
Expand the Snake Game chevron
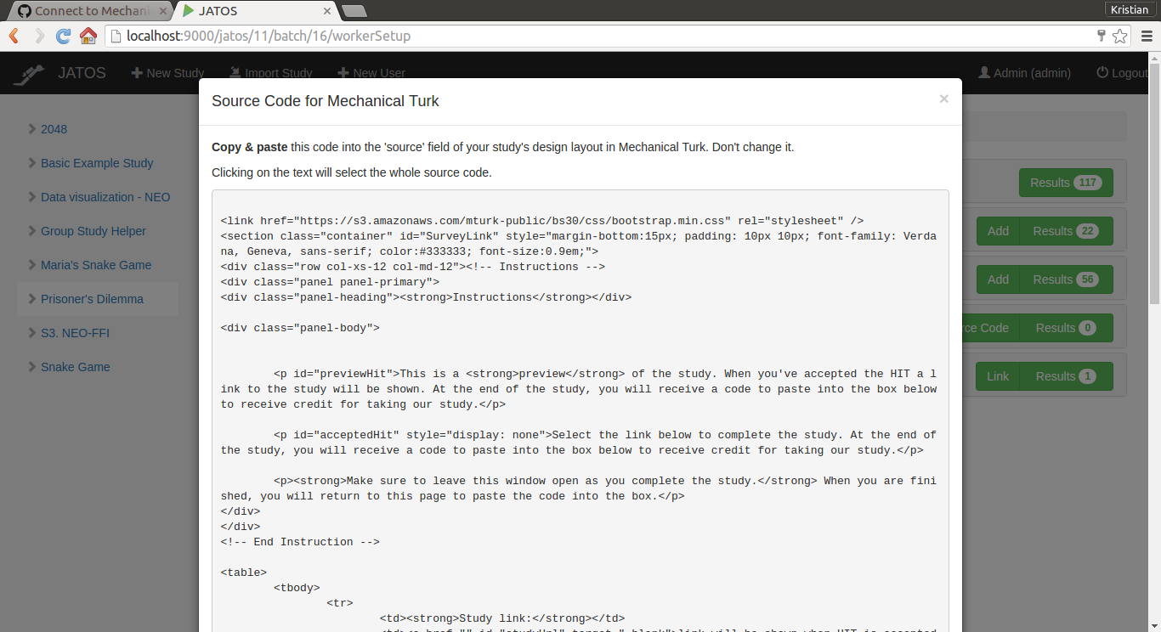31,367
